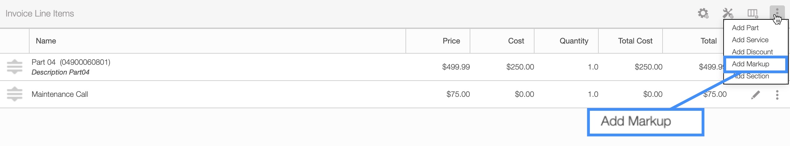Grab the drag handle for Part 04
The width and height of the screenshot is (790, 146).
pos(15,67)
